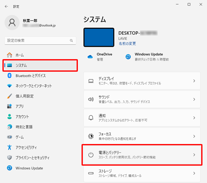Open the 電源とバッテリー title

click(110, 152)
